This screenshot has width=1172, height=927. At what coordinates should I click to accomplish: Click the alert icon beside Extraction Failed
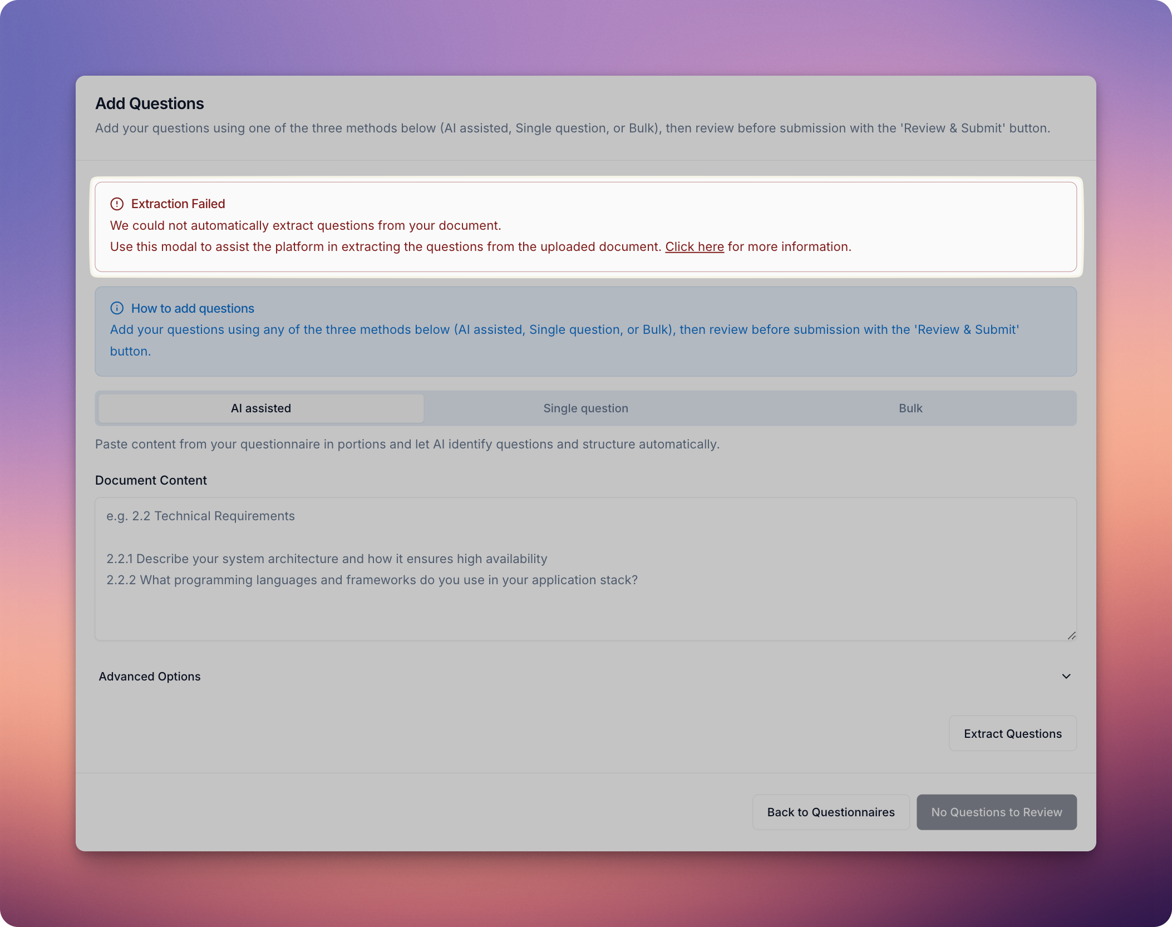coord(117,204)
